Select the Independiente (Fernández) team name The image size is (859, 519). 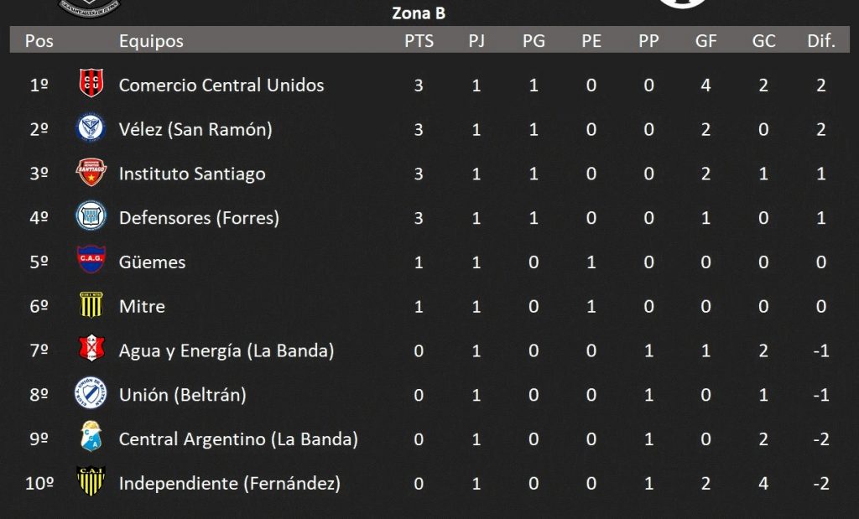click(x=230, y=484)
